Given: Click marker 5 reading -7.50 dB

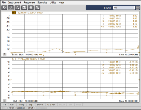Looking at the screenshot, I should click(133, 73).
